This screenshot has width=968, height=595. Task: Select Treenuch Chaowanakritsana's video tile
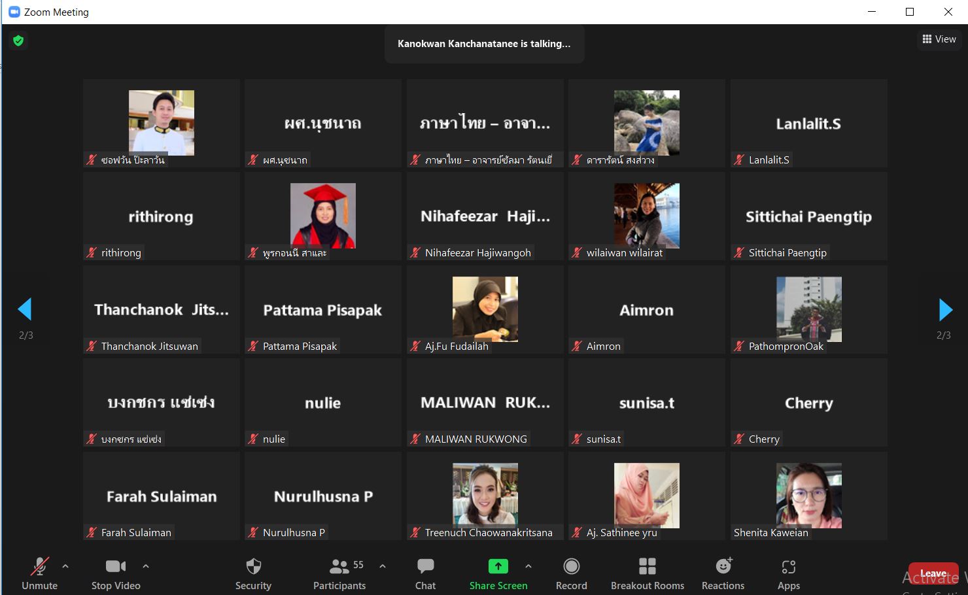point(485,496)
